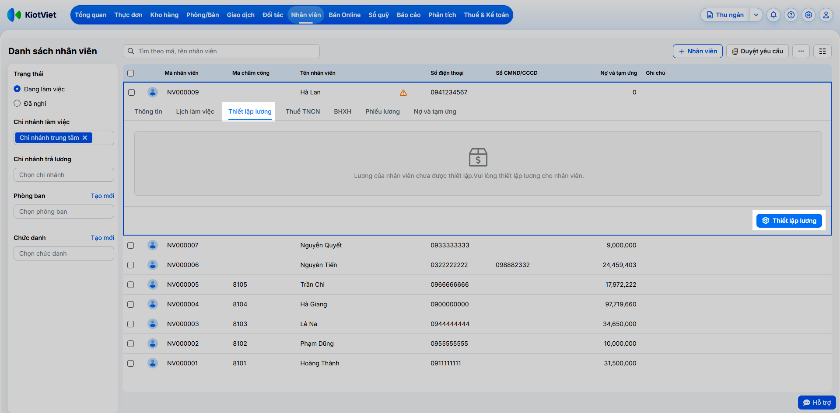Select the Đã nghỉ radio button
This screenshot has height=413, width=840.
point(17,103)
